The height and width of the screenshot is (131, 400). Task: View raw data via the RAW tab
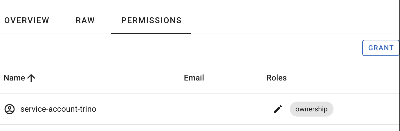[85, 20]
